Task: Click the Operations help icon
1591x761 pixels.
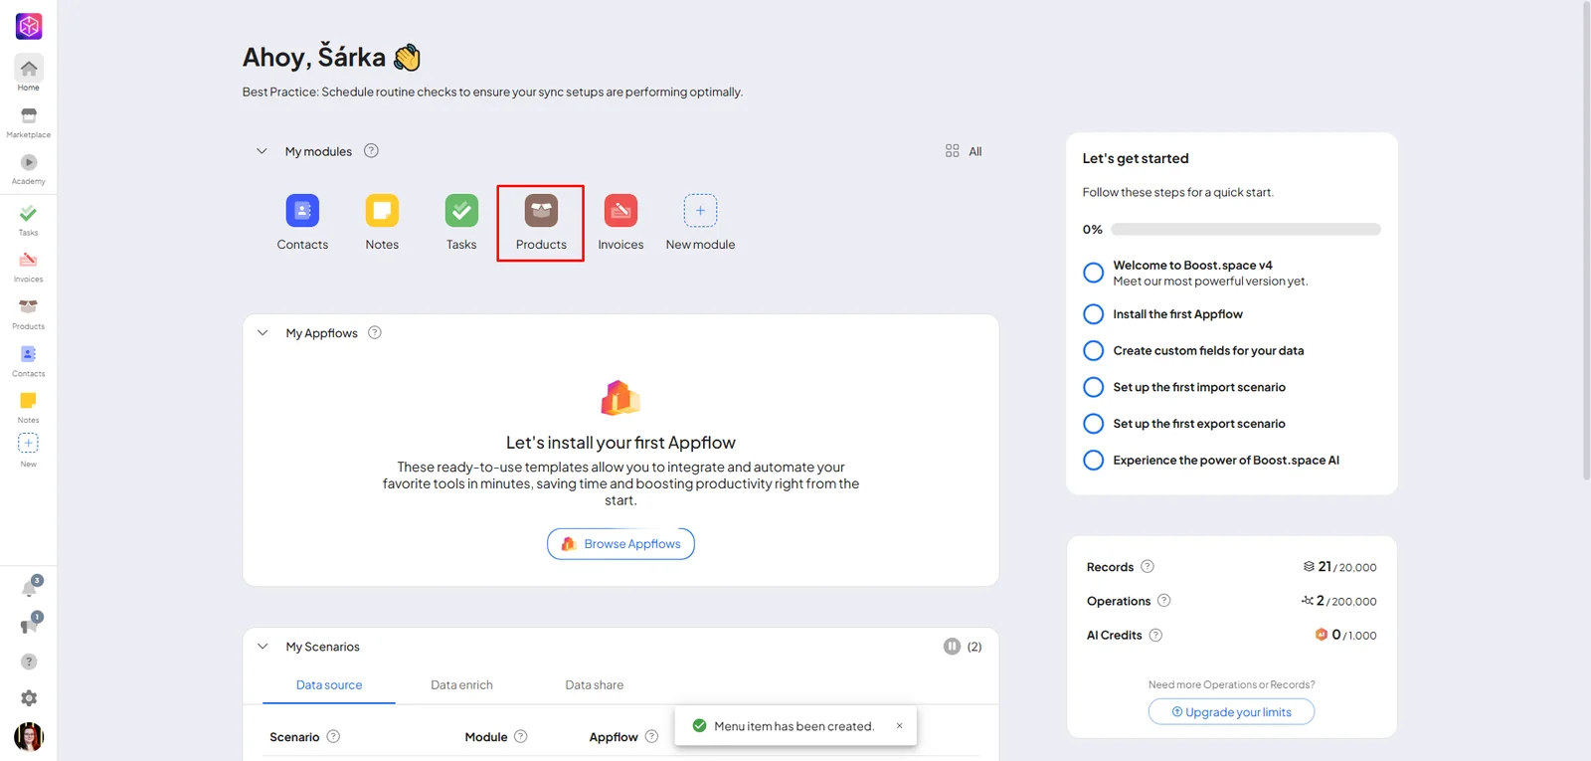Action: (x=1164, y=600)
